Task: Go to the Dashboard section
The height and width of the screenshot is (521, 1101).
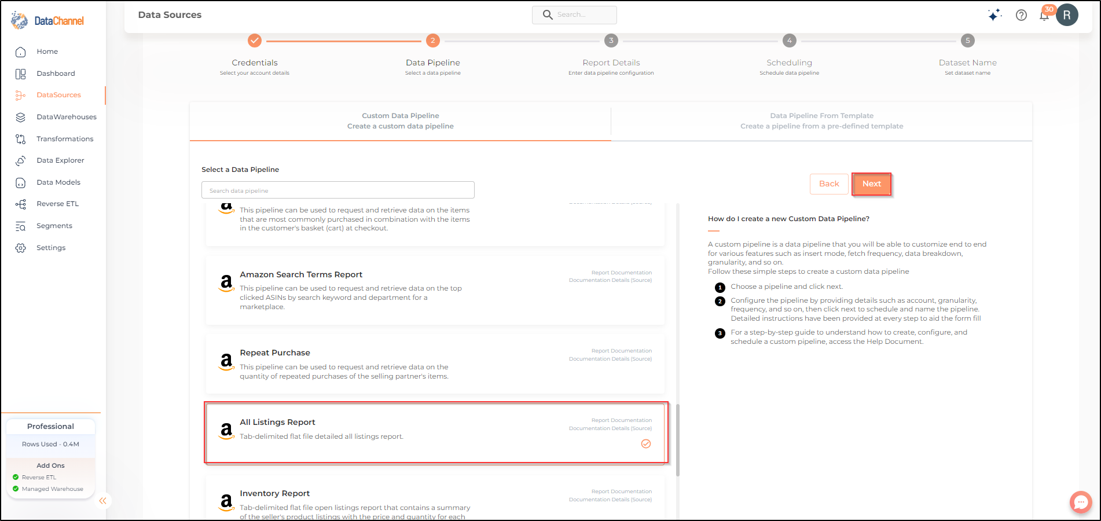Action: [56, 74]
